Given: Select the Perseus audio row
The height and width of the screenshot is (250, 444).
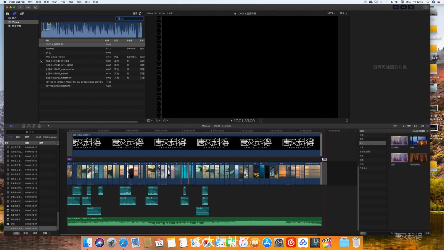Looking at the screenshot, I should tap(92, 49).
